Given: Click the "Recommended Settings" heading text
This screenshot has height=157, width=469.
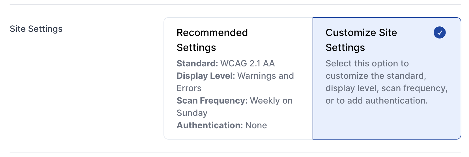Looking at the screenshot, I should (x=212, y=40).
